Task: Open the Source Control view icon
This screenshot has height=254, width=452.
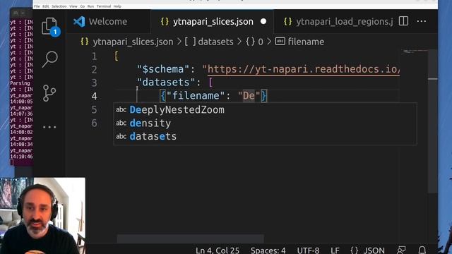Action: tap(49, 93)
